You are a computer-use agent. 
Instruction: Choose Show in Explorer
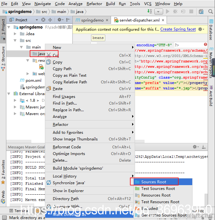[x=90, y=191]
